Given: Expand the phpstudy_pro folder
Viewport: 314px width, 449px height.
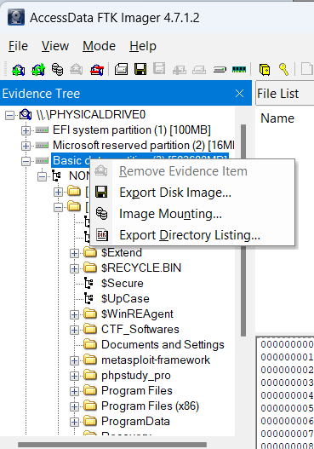Looking at the screenshot, I should point(74,376).
